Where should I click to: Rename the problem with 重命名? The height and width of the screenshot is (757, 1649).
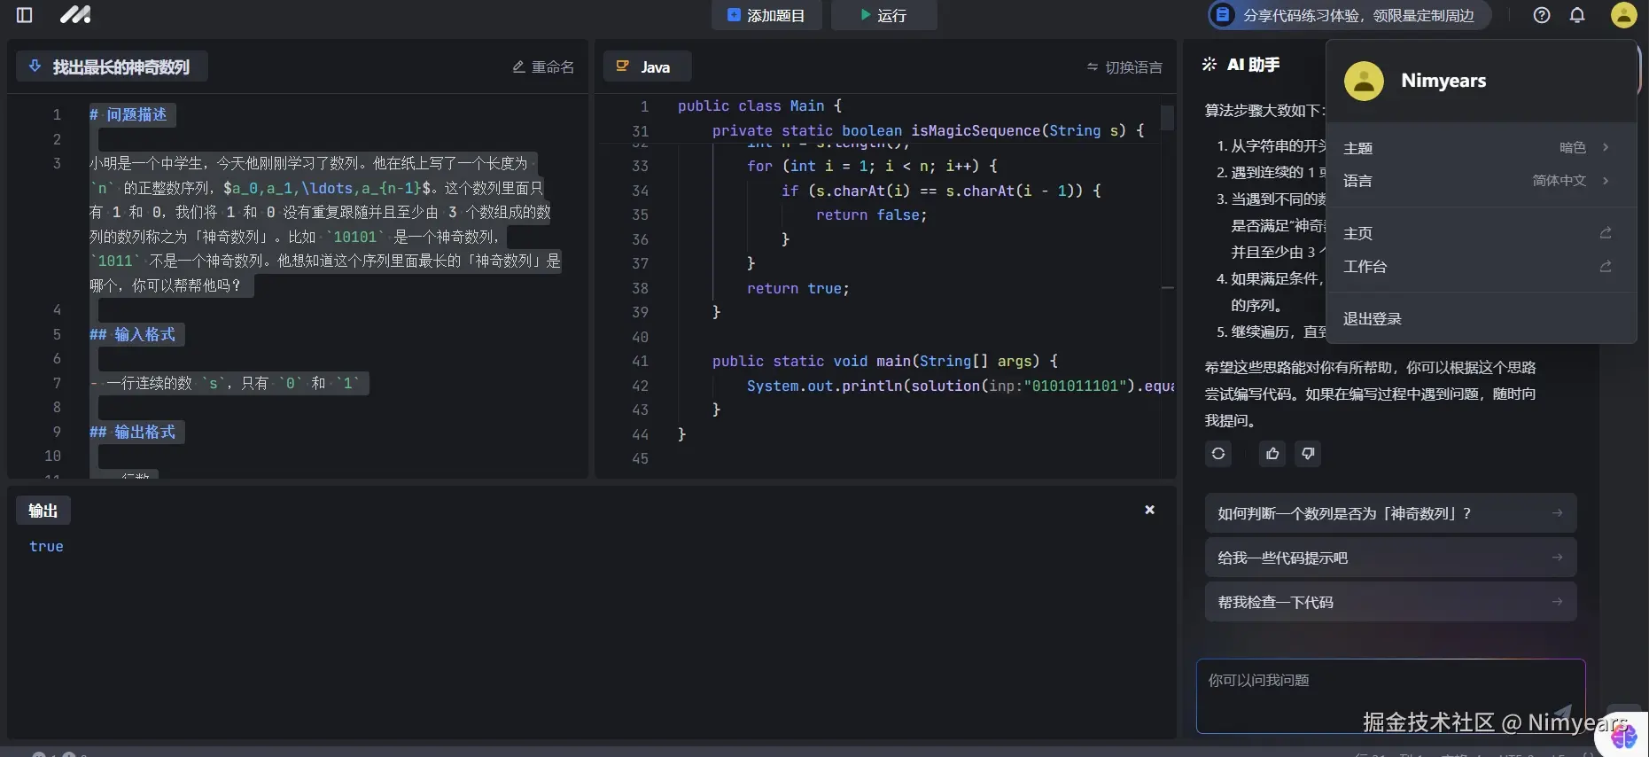[543, 67]
